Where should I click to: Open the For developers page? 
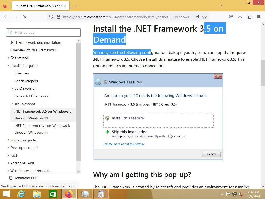point(26,81)
